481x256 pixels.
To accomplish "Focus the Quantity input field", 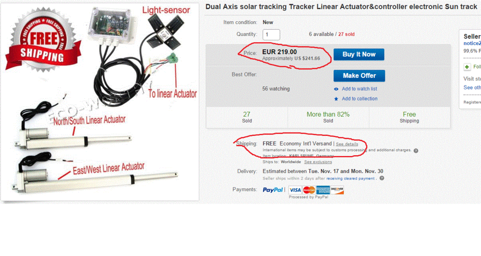I will pyautogui.click(x=271, y=35).
